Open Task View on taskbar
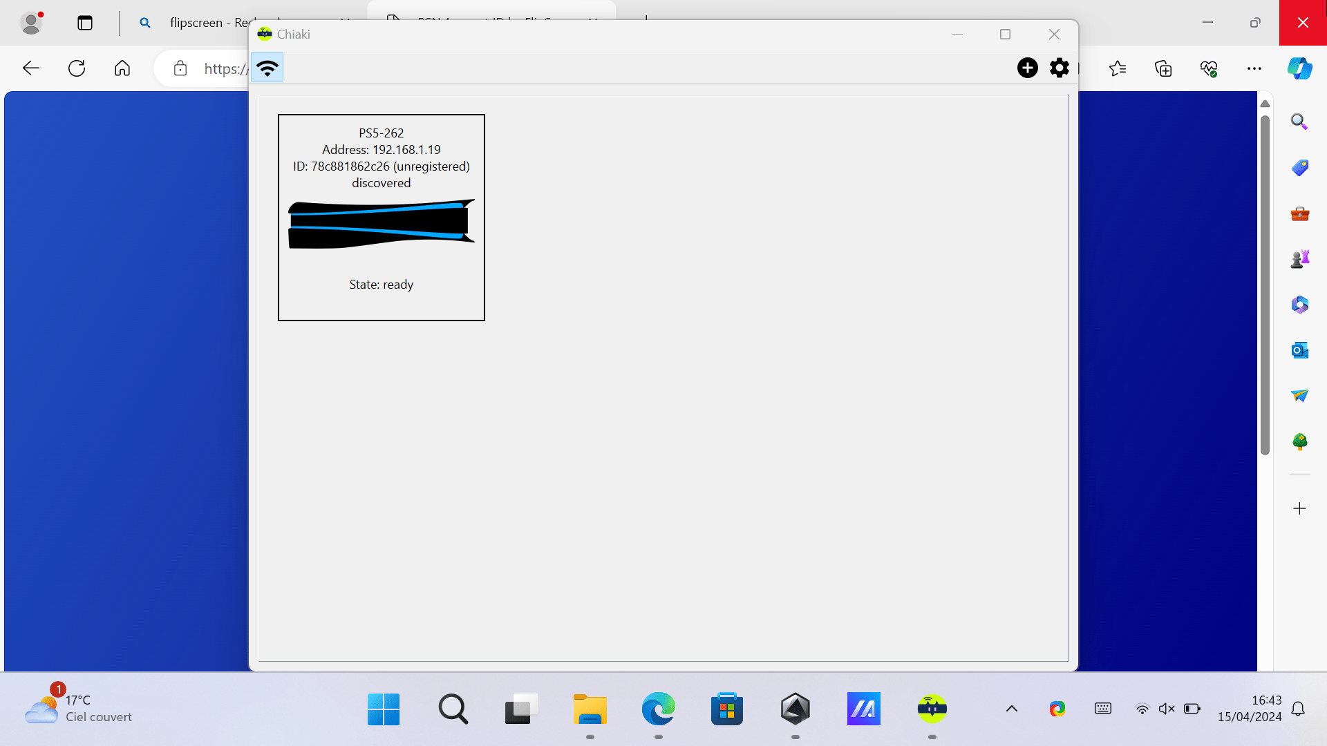1327x746 pixels. pyautogui.click(x=521, y=709)
